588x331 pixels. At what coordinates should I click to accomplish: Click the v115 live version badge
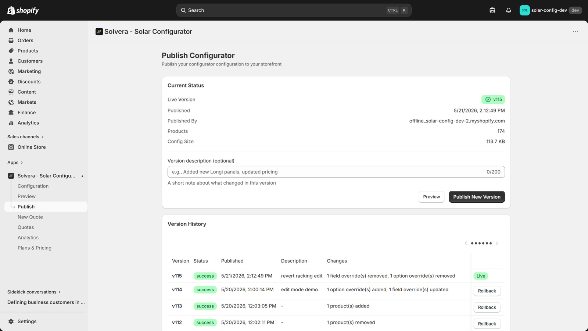pos(493,100)
